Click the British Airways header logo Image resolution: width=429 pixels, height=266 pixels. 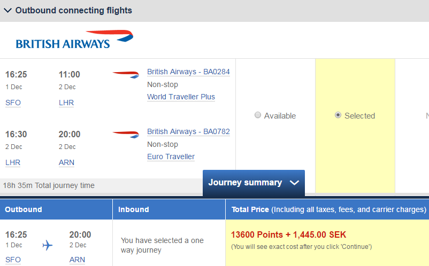74,40
